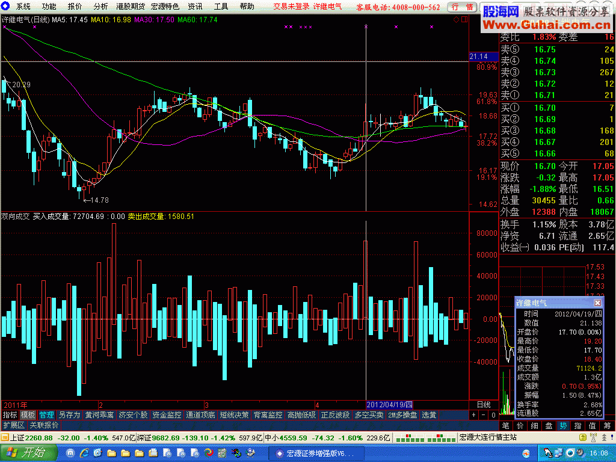Switch to the 值 panel tab
The height and width of the screenshot is (462, 616).
pos(593,426)
